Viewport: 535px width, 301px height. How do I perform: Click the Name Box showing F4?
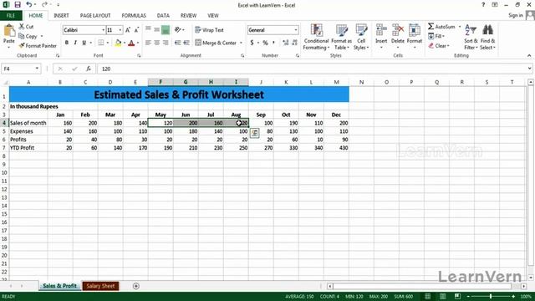pos(21,69)
